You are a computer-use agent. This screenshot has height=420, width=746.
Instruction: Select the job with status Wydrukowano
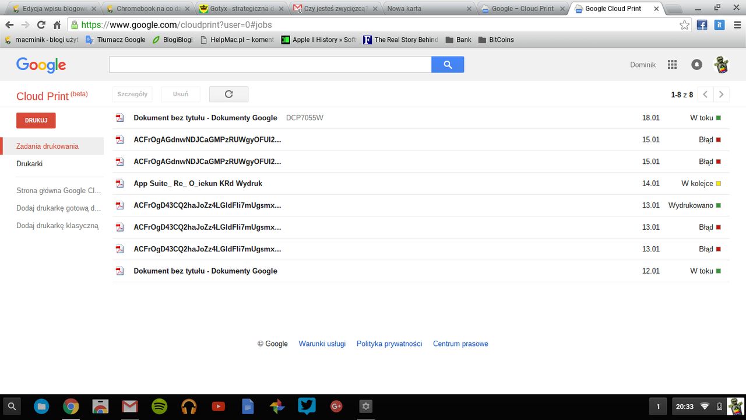point(420,205)
